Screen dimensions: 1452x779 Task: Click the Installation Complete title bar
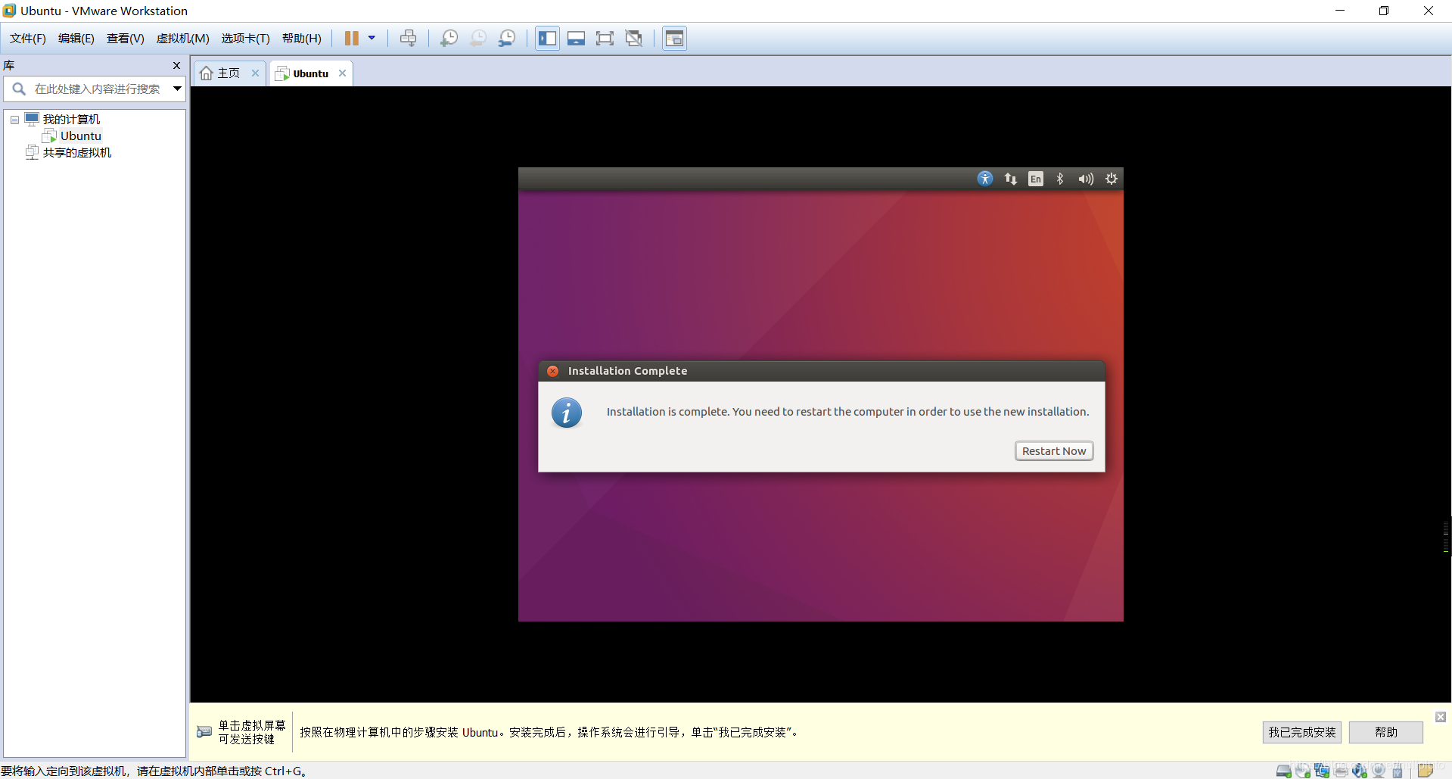(x=822, y=371)
